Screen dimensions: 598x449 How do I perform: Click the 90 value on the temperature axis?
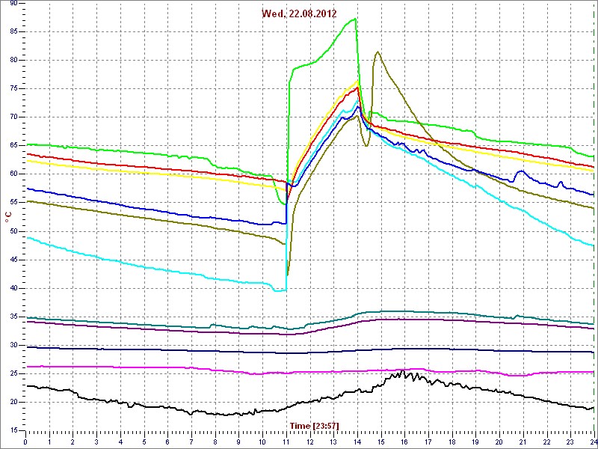[13, 3]
